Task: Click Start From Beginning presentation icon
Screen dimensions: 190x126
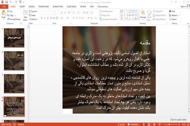Action: point(20,2)
